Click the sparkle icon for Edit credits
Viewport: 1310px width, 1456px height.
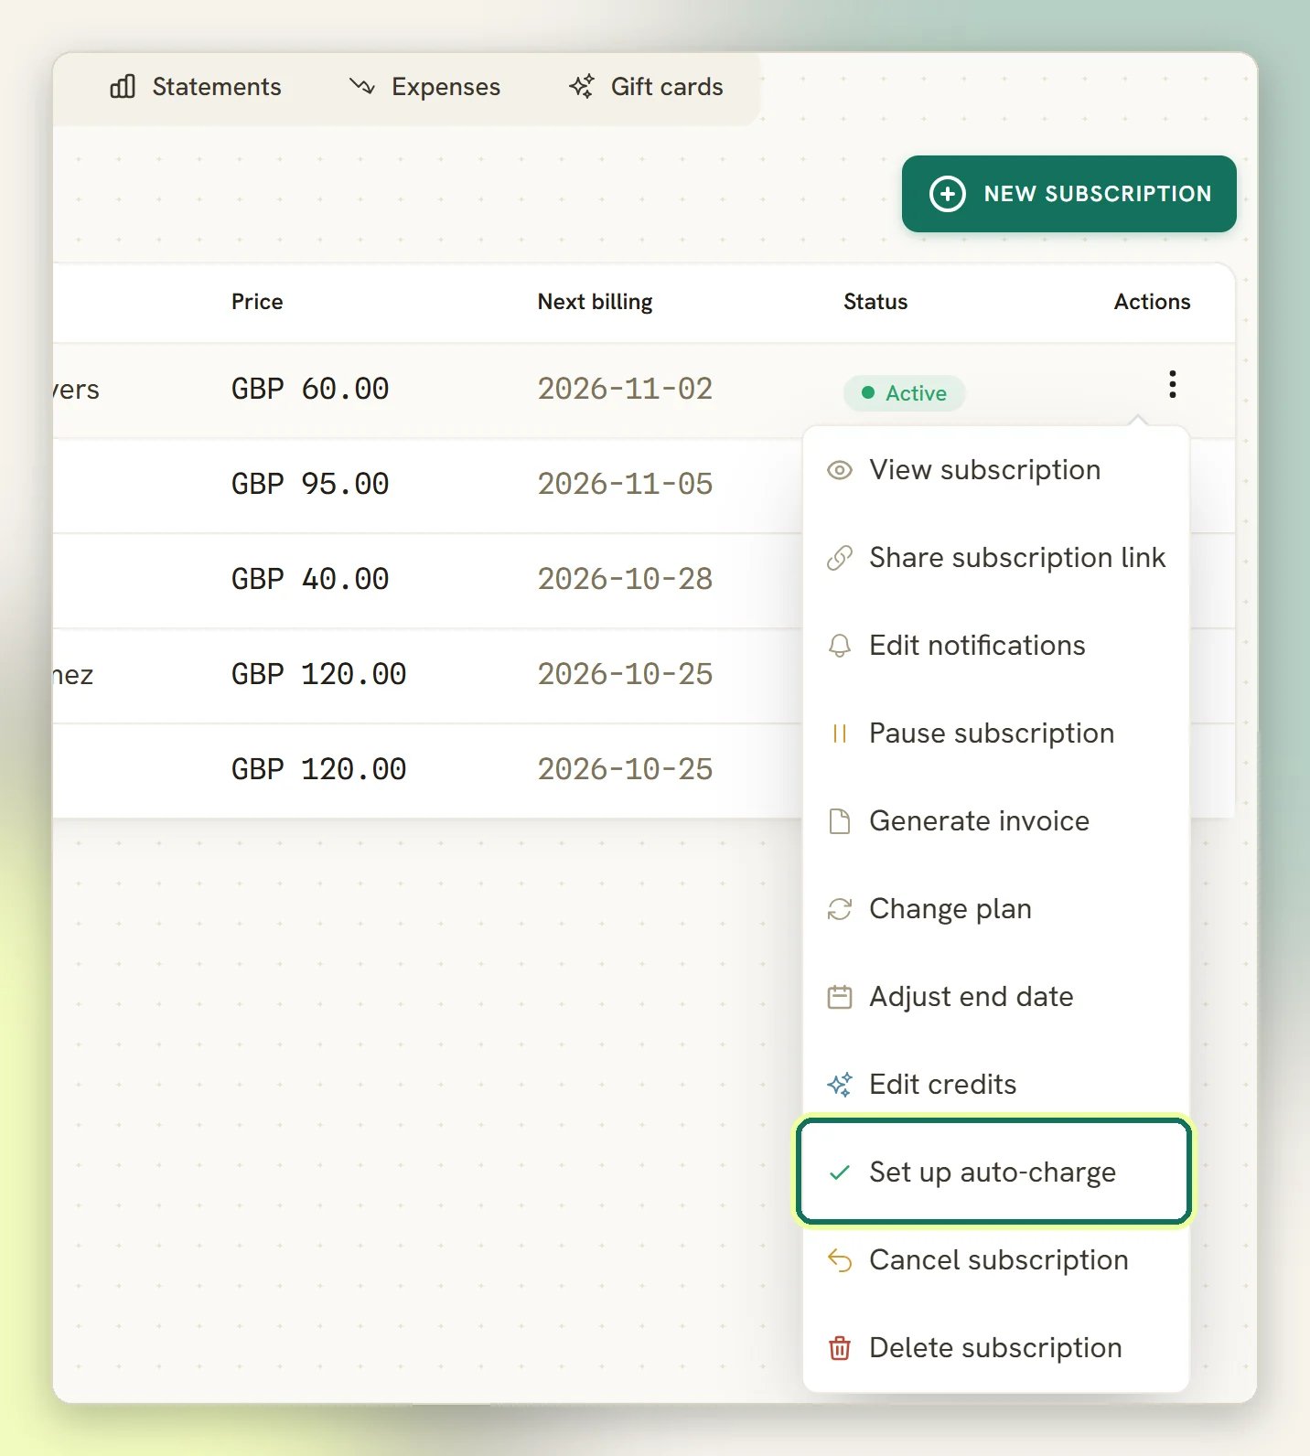pyautogui.click(x=839, y=1085)
